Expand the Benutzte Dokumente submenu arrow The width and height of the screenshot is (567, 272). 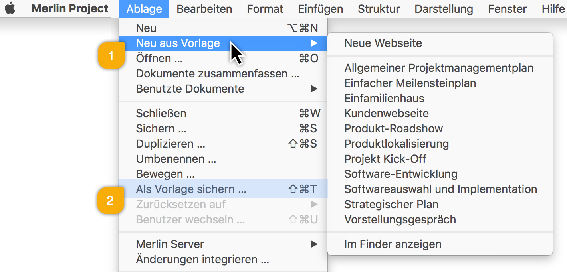[314, 89]
